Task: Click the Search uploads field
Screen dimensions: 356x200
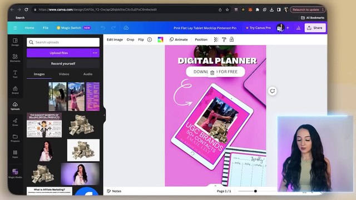Action: coord(63,42)
